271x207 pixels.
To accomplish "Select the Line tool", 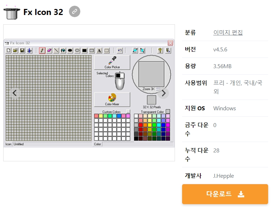I will pos(56,50).
